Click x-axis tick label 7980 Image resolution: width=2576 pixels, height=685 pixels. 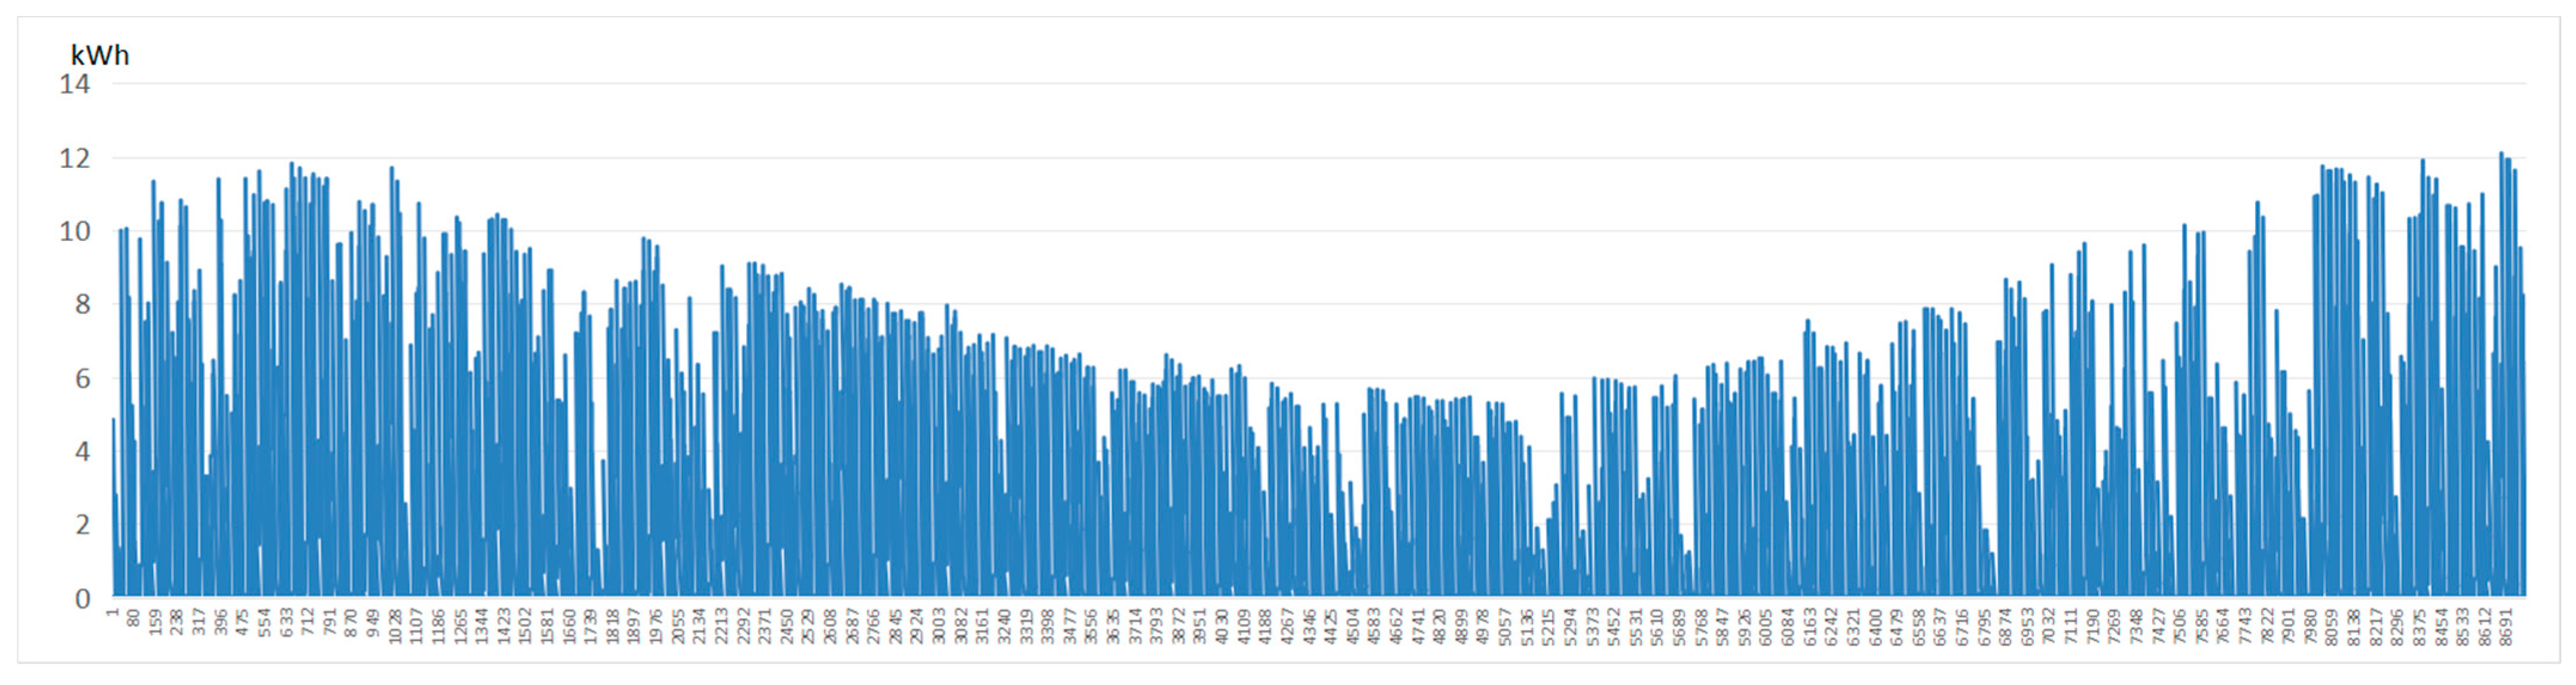pyautogui.click(x=2311, y=627)
